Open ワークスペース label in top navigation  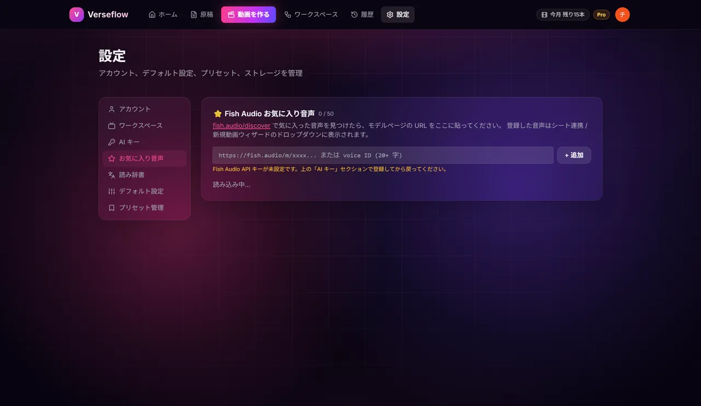[316, 15]
